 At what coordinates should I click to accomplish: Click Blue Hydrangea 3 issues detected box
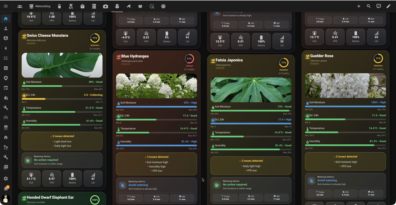click(156, 164)
